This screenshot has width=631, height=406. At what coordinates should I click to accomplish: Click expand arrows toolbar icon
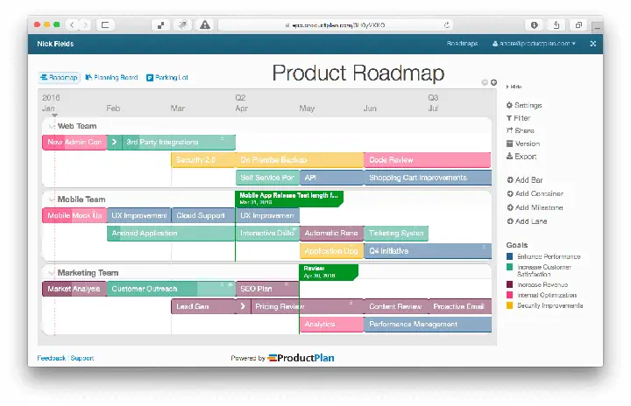(160, 24)
